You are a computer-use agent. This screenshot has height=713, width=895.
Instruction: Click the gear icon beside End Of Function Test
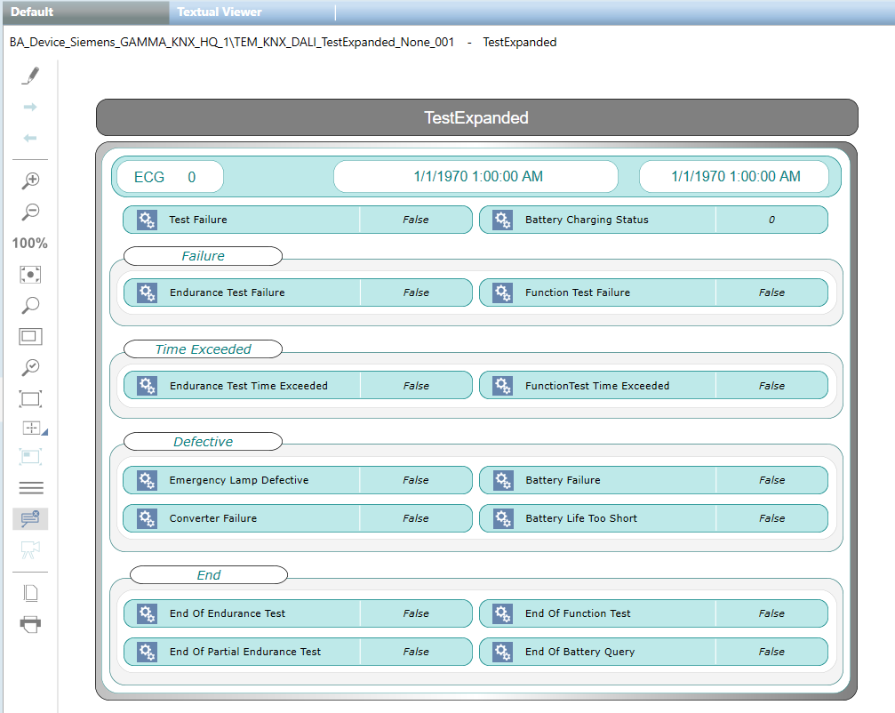point(503,613)
